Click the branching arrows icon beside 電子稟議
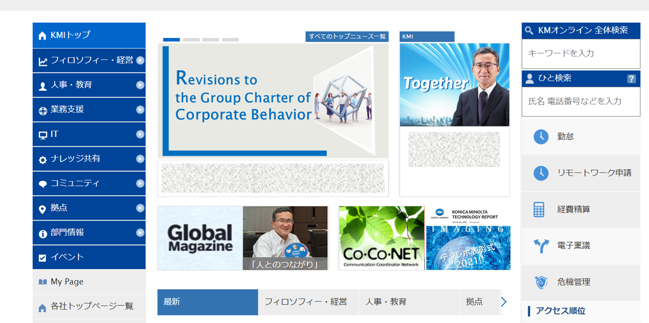Viewport: 649px width, 323px height. pos(541,246)
